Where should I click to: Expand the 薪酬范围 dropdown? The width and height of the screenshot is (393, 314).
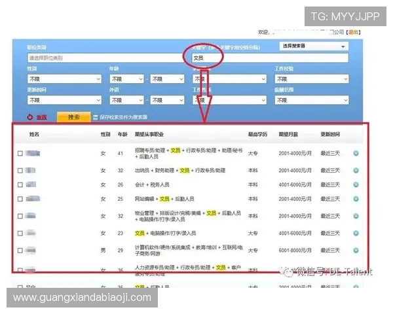312,100
